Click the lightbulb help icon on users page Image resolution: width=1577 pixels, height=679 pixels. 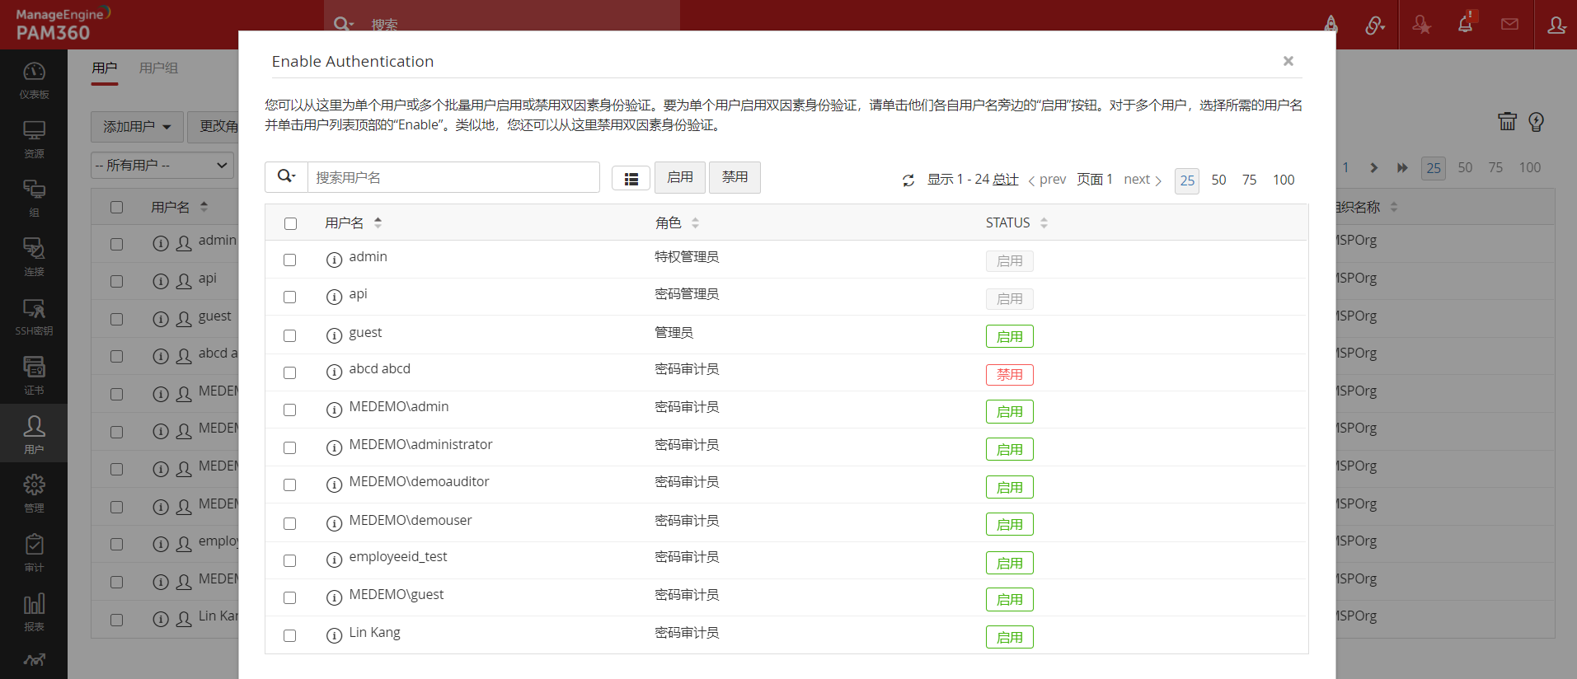click(1537, 122)
